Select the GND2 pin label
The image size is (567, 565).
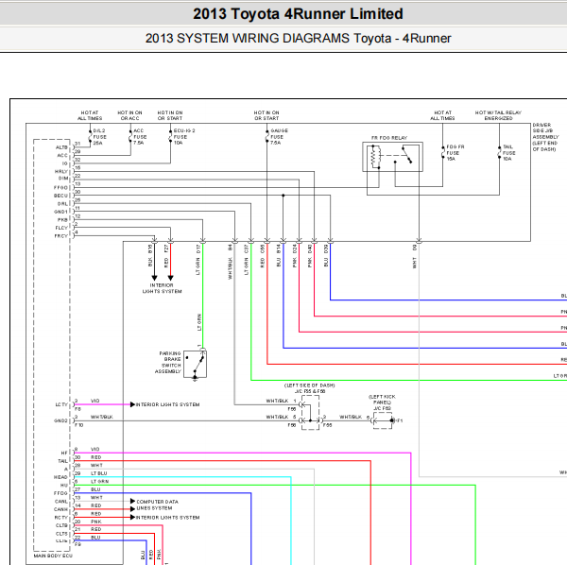click(x=60, y=420)
